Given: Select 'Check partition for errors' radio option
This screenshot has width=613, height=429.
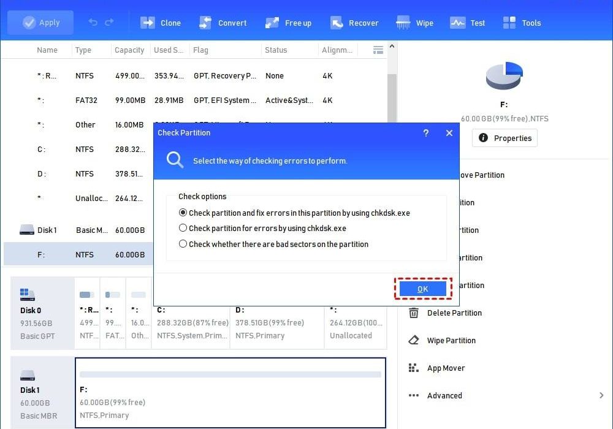Looking at the screenshot, I should coord(183,228).
